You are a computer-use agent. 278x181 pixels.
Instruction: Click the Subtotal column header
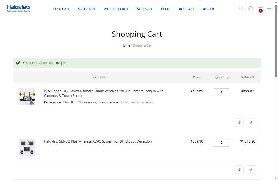248,77
